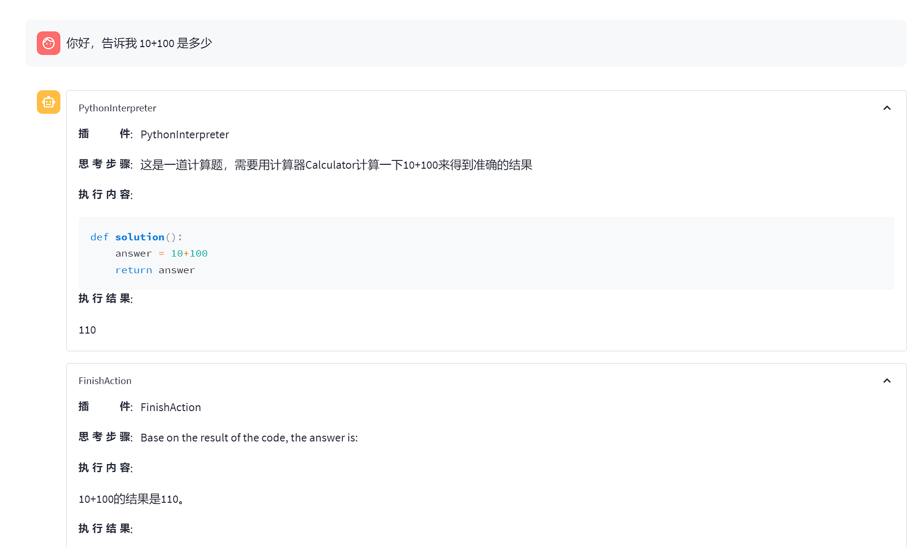Click the PythonInterpreter panel header title
Screen dimensions: 920x547
pos(117,108)
